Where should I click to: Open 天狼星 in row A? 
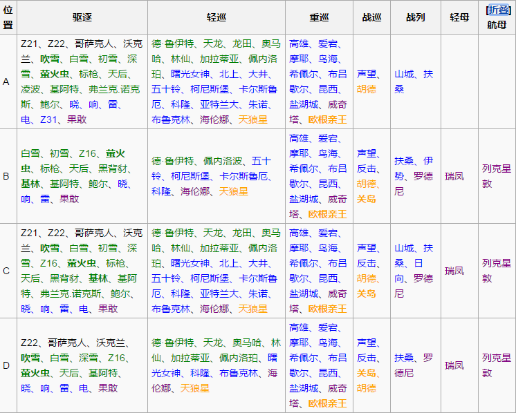pyautogui.click(x=252, y=119)
